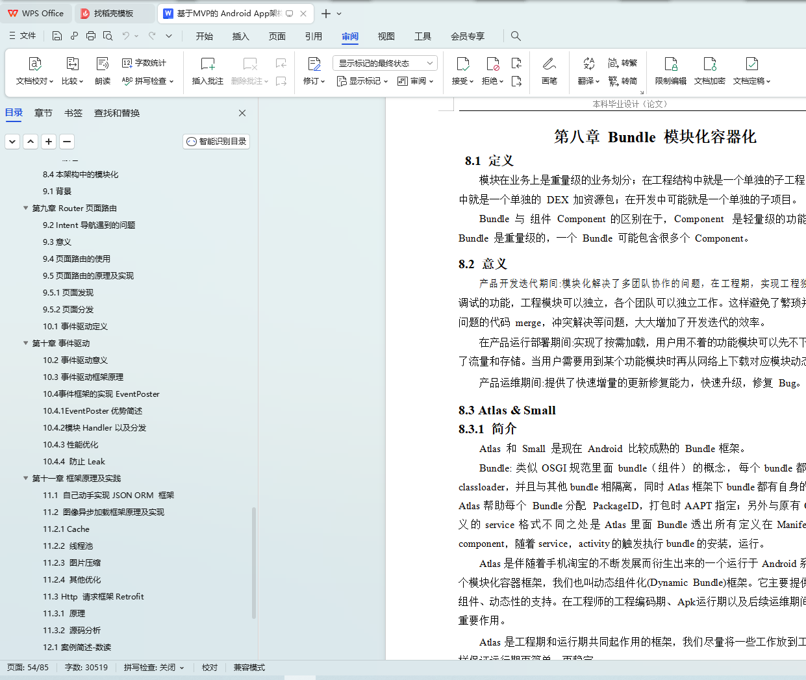Click 文档定稿 finalize document icon
Screen dimensions: 806x680
pos(752,64)
